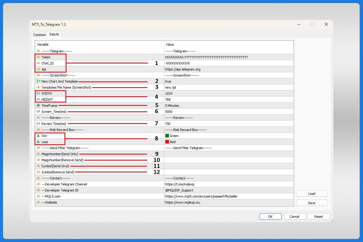
Task: Click the ab icon beside -------Contact------- variable
Action: (38, 178)
